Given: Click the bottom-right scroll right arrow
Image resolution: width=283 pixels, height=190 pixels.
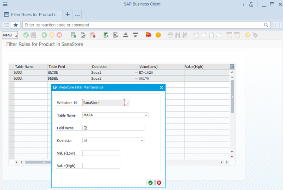Looking at the screenshot, I should pyautogui.click(x=227, y=162).
